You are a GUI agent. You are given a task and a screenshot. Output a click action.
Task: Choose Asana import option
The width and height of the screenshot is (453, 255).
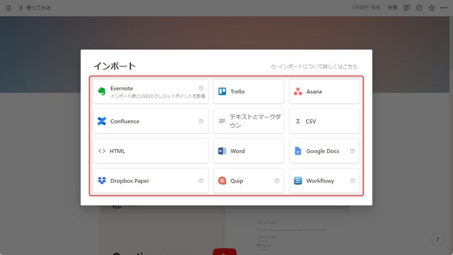[x=324, y=91]
